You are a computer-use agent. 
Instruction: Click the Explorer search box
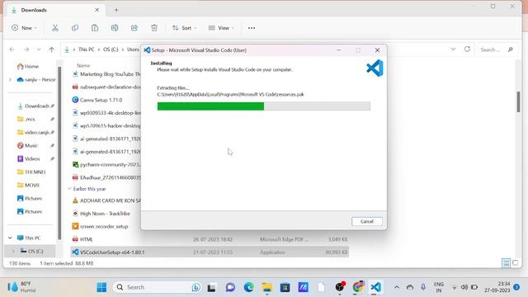[x=497, y=49]
